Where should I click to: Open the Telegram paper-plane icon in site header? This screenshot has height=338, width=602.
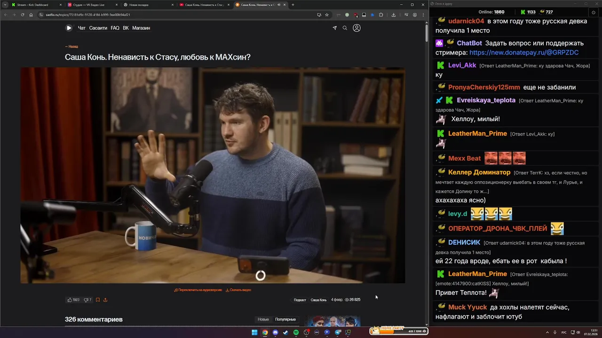tap(334, 28)
